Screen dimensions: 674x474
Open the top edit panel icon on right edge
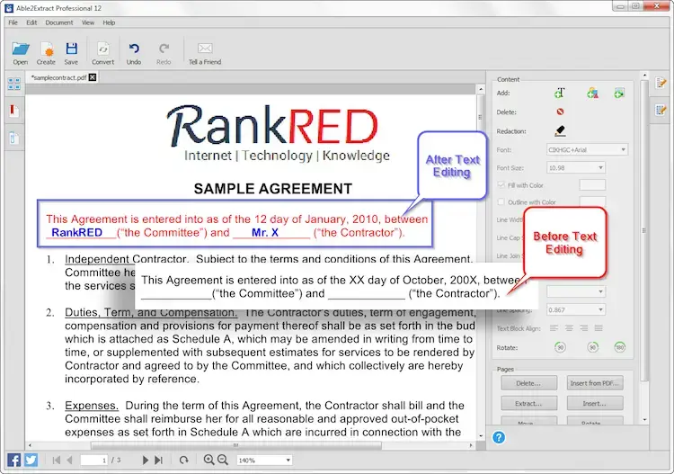coord(661,83)
